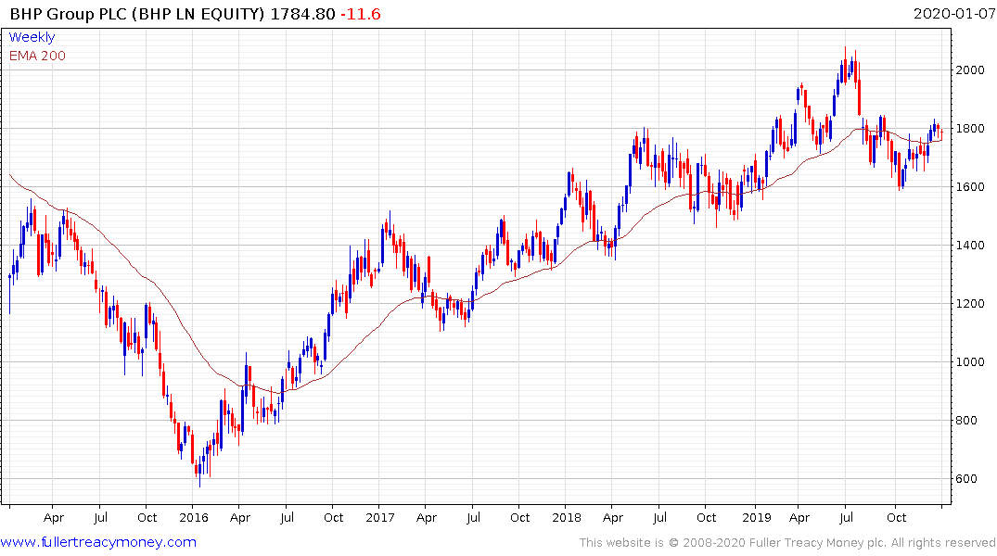Click the EMA 200 legend label
Image resolution: width=997 pixels, height=556 pixels.
37,56
